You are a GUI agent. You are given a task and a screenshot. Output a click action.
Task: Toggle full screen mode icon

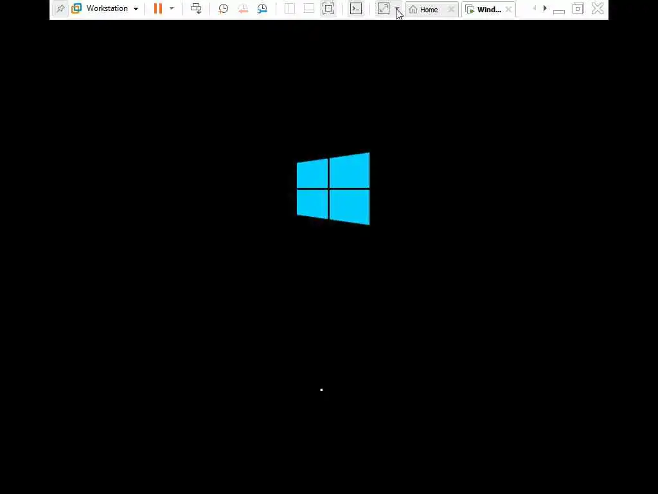(328, 8)
